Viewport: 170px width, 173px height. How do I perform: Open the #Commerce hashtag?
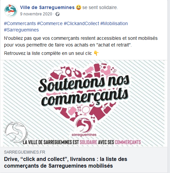[50, 23]
